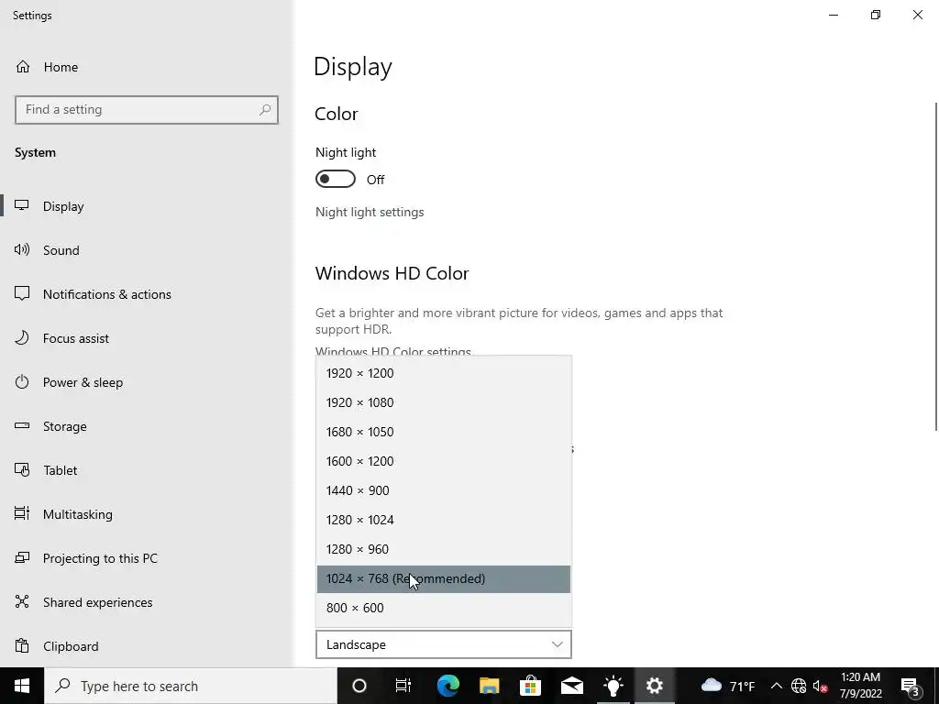Select 1280 × 1024 from the list
Viewport: 939px width, 704px height.
point(444,521)
